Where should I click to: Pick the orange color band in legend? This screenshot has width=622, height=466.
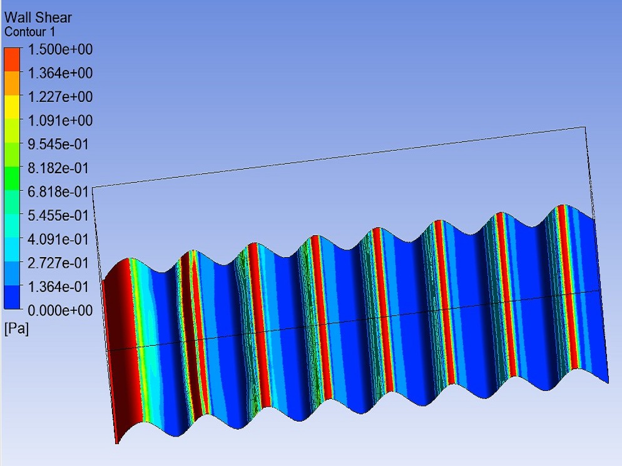point(12,83)
